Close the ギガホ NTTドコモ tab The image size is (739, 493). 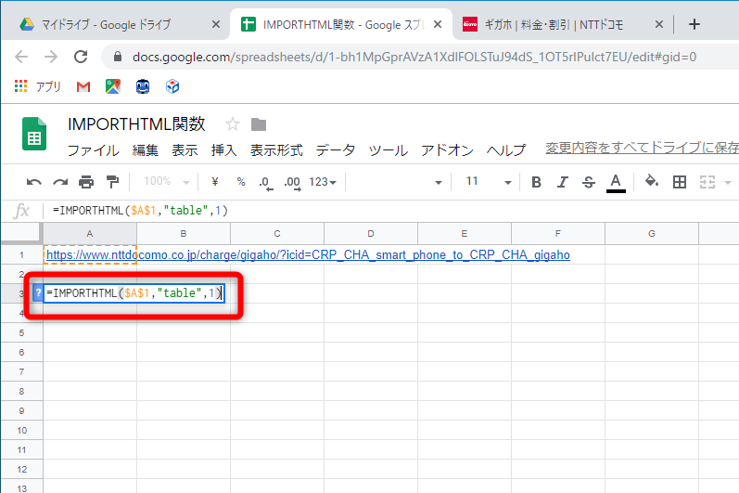659,24
